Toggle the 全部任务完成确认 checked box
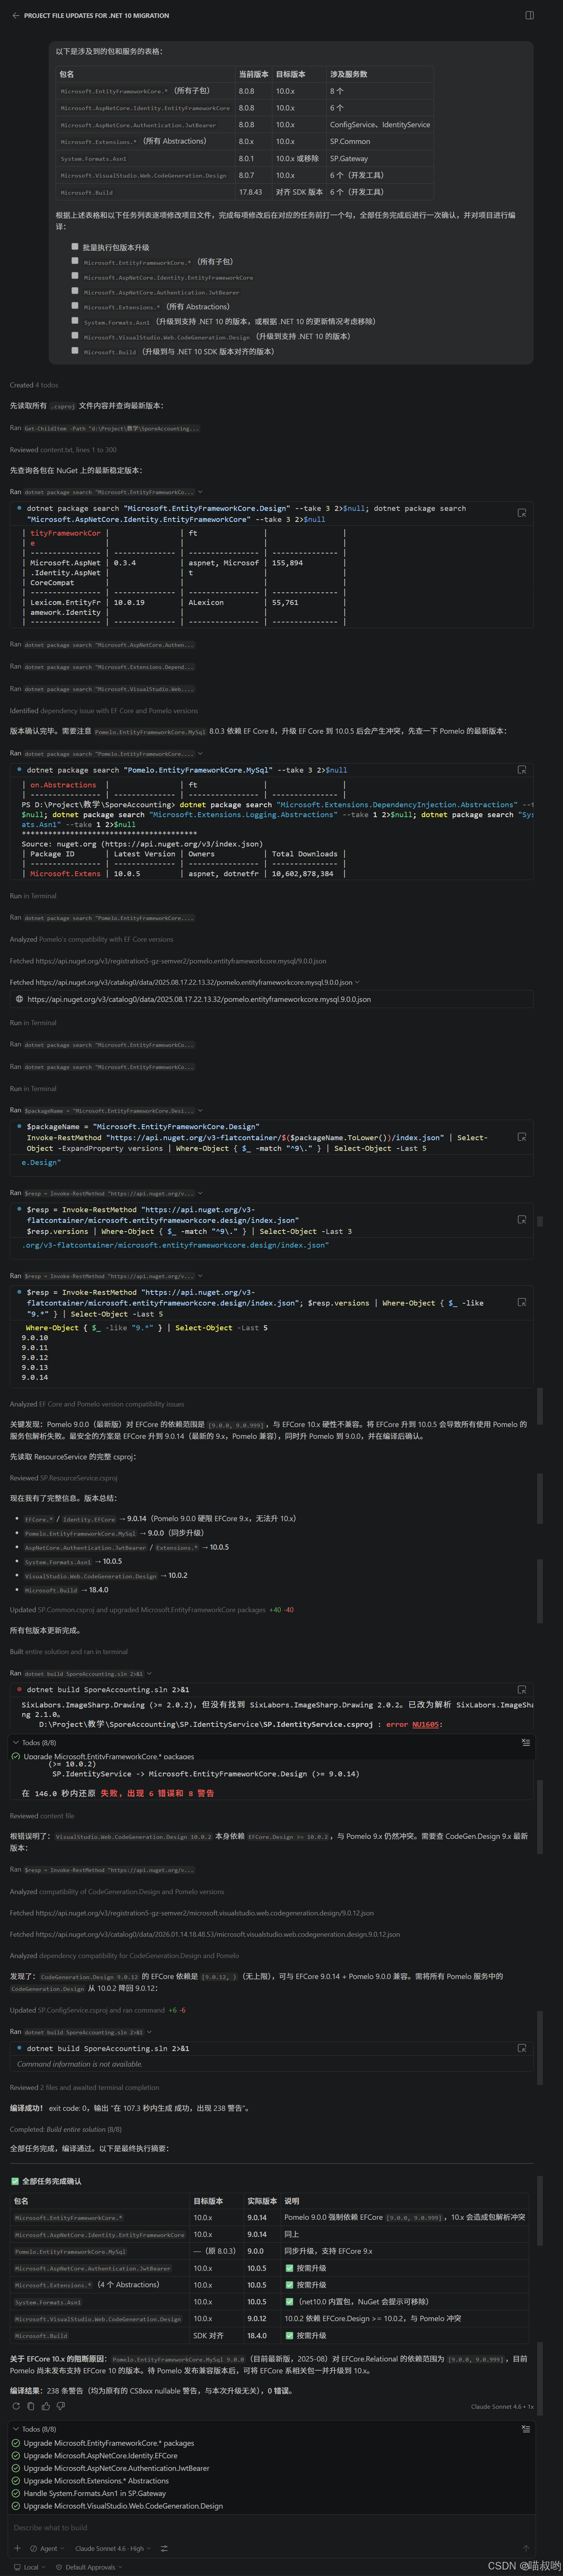The width and height of the screenshot is (563, 2576). click(x=15, y=2181)
